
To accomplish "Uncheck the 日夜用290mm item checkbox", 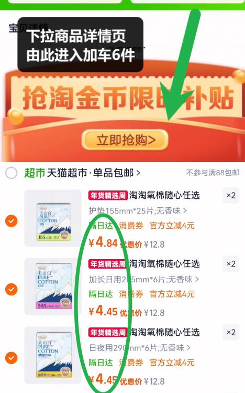I will coord(12,358).
